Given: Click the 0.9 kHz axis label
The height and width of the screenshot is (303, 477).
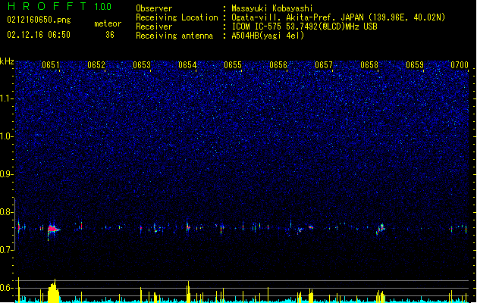Looking at the screenshot, I should point(7,174).
